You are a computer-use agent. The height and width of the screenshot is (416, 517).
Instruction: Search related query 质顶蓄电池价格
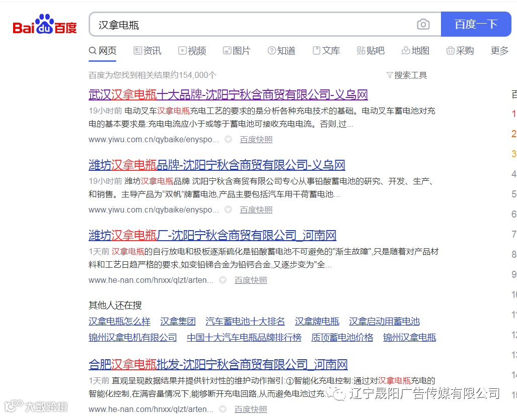point(342,337)
